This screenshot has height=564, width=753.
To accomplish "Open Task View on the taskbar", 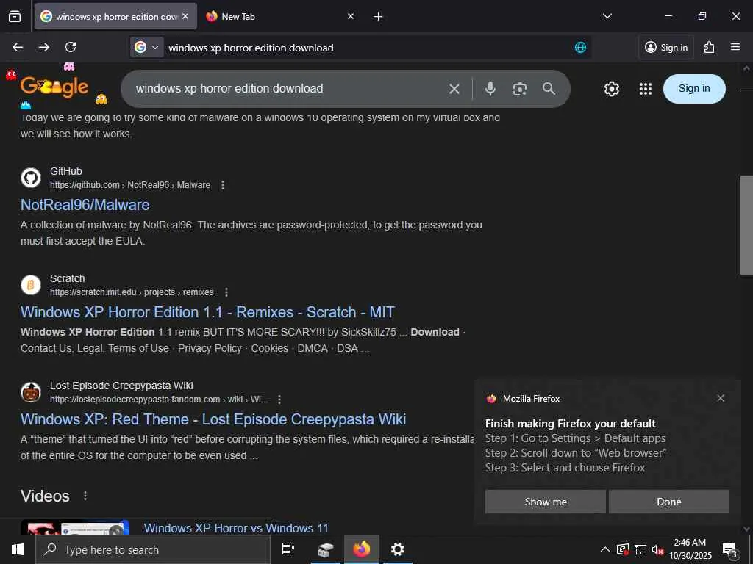I will [x=288, y=549].
